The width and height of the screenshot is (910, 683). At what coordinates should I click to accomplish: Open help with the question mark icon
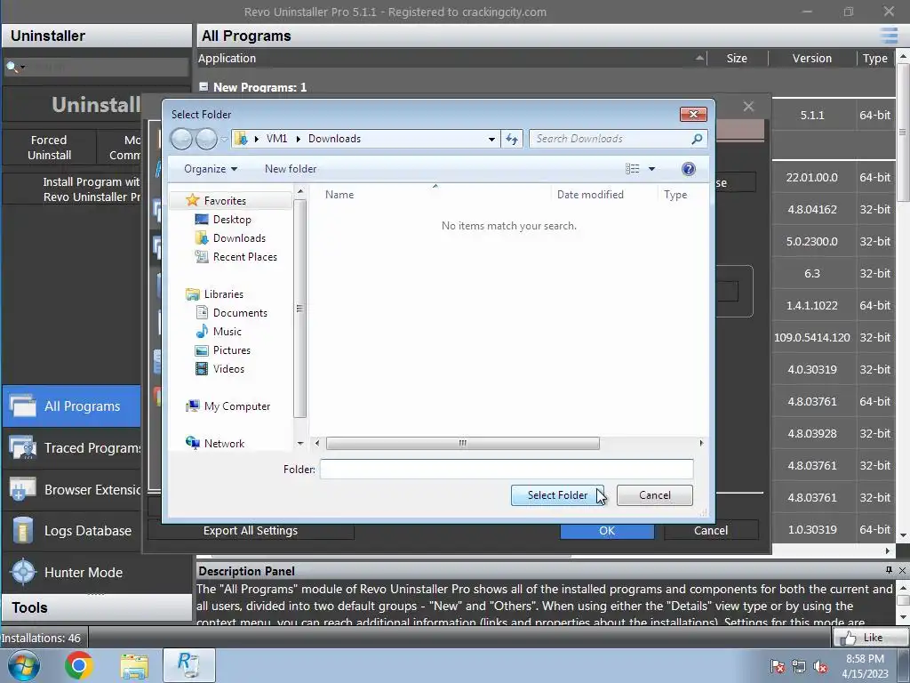pyautogui.click(x=689, y=169)
